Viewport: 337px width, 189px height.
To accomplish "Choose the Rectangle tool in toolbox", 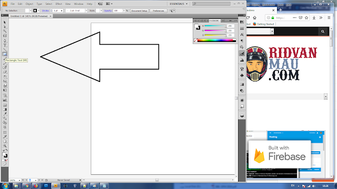I will (x=5, y=54).
